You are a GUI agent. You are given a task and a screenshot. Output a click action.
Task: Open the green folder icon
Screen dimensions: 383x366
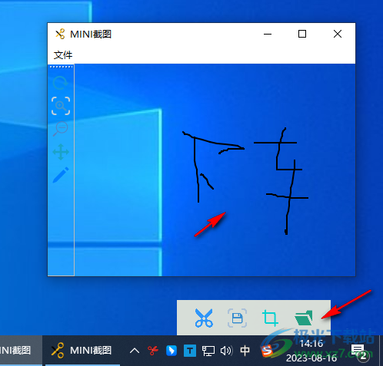point(304,318)
